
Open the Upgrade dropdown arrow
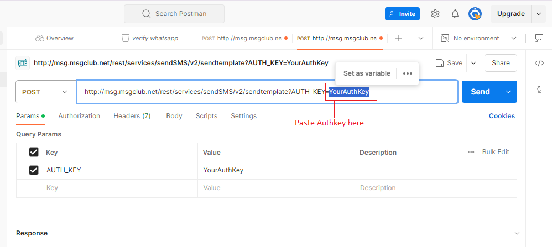coord(539,14)
